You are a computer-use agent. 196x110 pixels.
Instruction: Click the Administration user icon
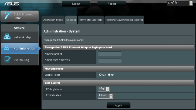(x=7, y=47)
